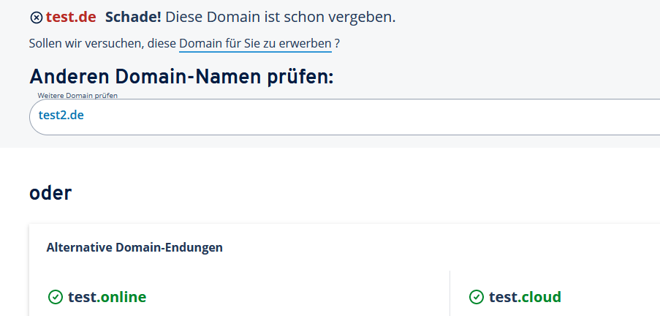Click the vertical divider between domain suggestions
Image resolution: width=660 pixels, height=316 pixels.
450,293
